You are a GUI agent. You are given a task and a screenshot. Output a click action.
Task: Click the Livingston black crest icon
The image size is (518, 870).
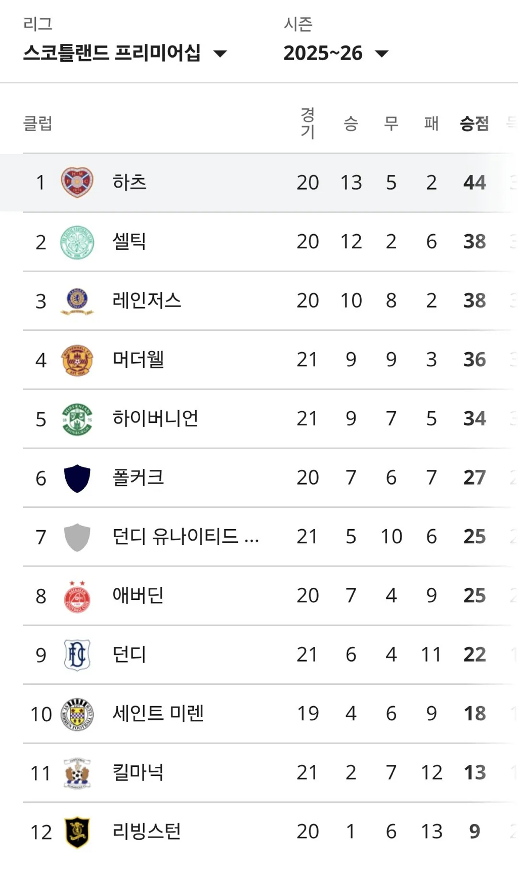77,832
